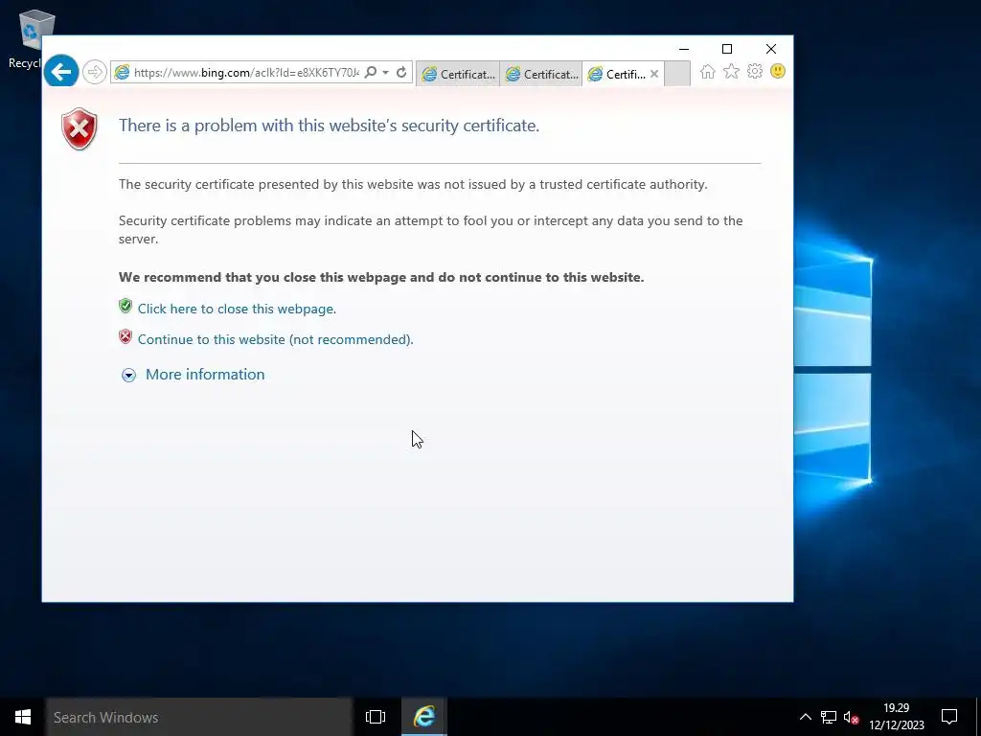Click the red shield error icon
Screen dimensions: 981x736
coord(80,129)
